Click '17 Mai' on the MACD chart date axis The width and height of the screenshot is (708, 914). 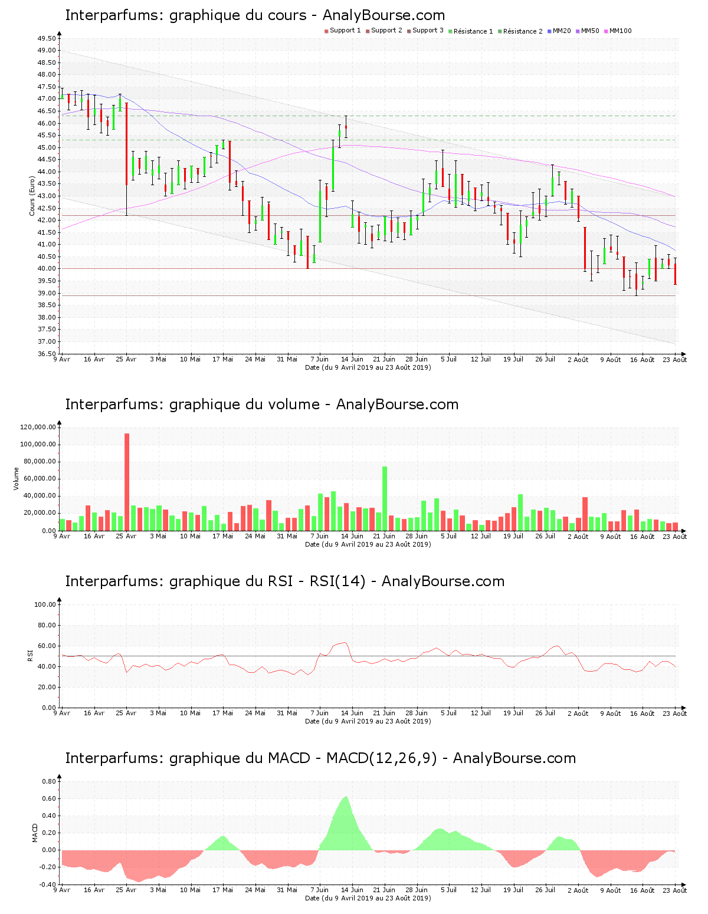(x=223, y=890)
